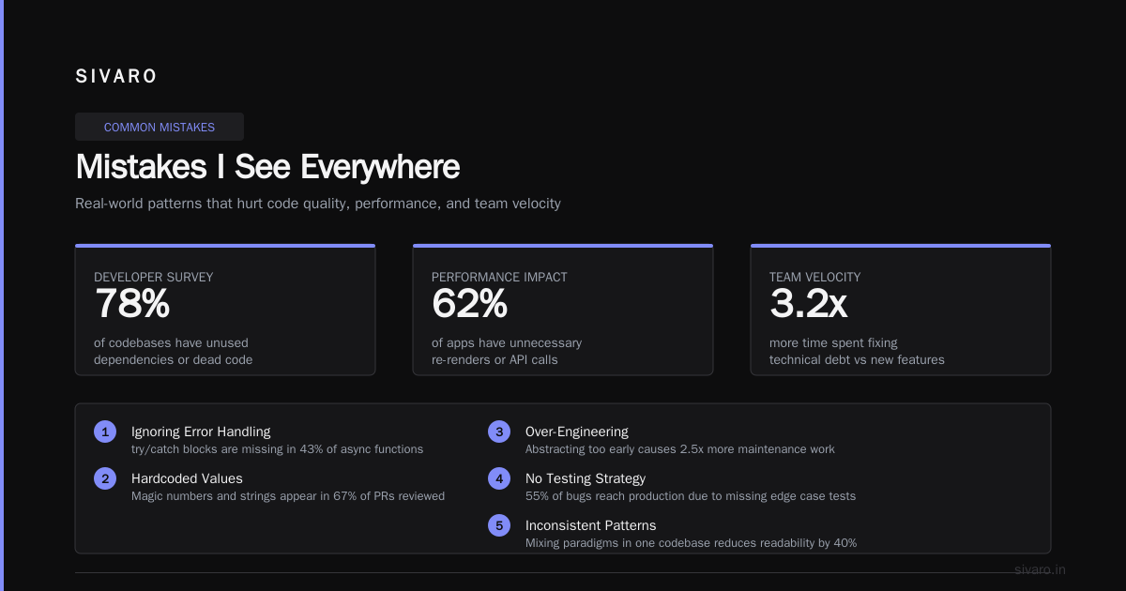Click the Mistakes I See Everywhere heading

(x=267, y=167)
